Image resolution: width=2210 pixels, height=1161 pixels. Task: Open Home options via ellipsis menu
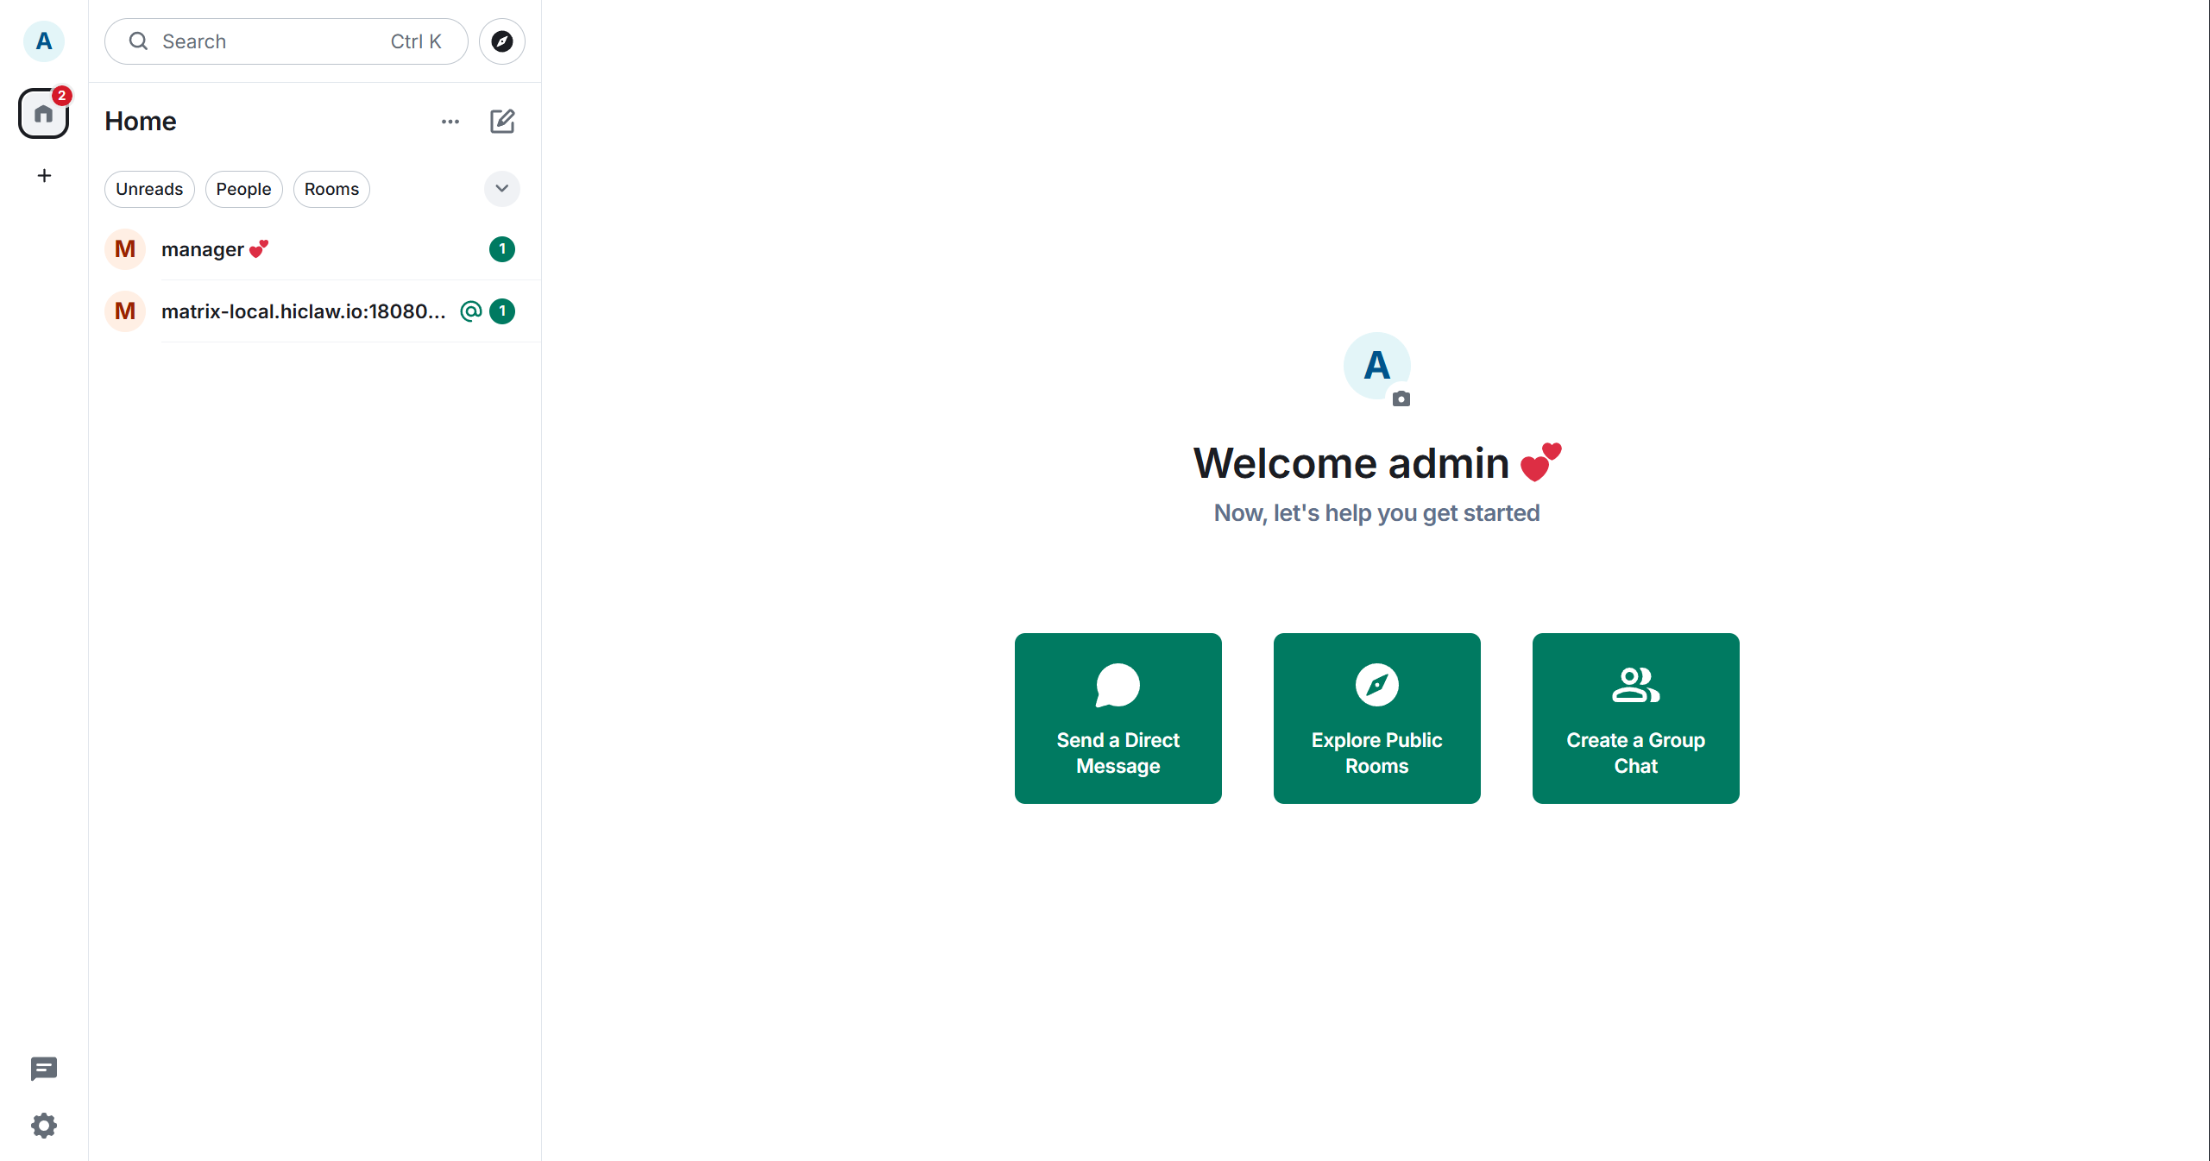449,121
